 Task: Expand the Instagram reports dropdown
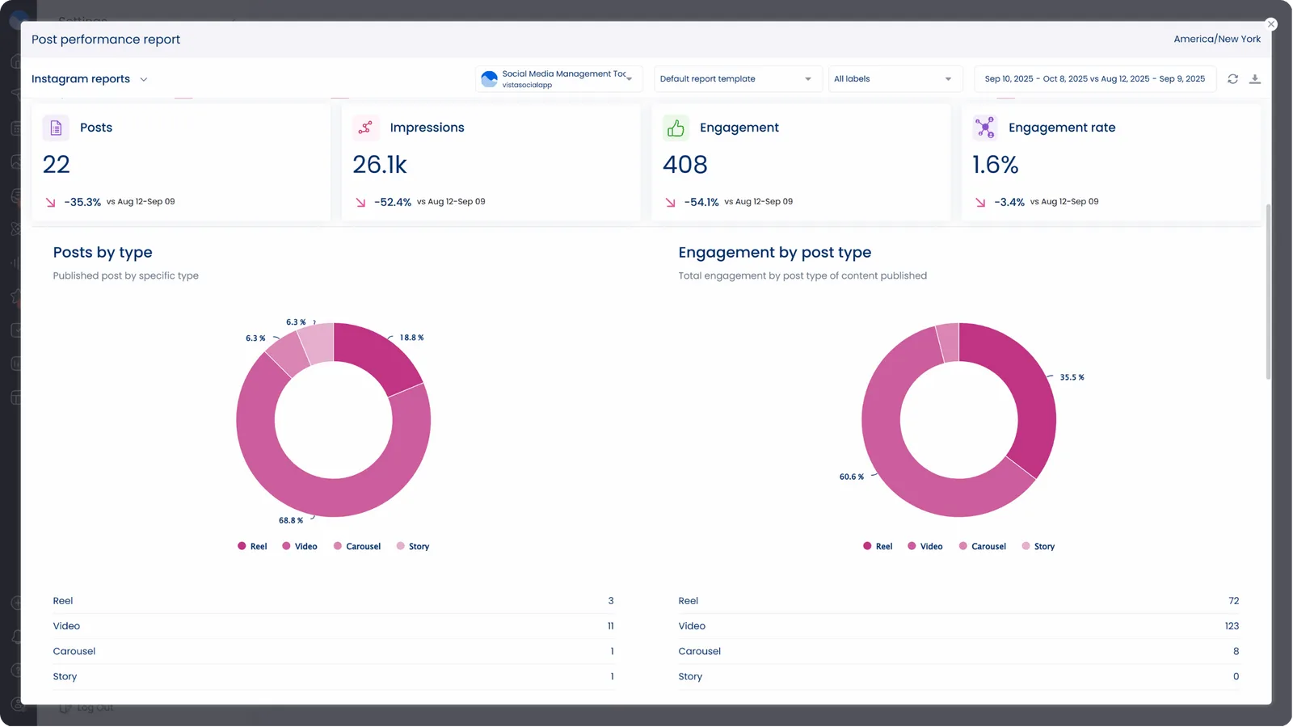coord(89,79)
